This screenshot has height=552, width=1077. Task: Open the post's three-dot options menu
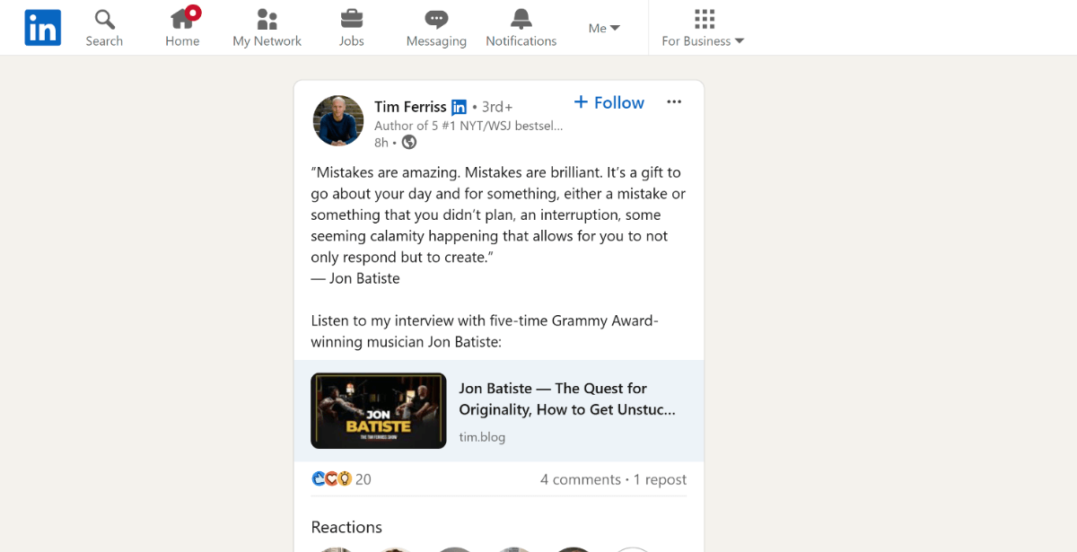pos(674,102)
